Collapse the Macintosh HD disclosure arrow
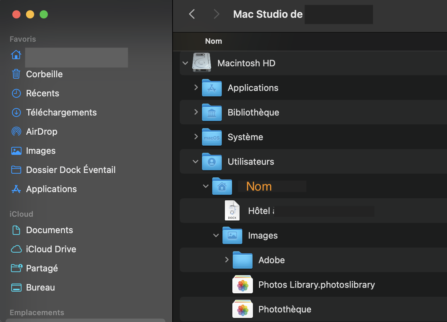Viewport: 447px width, 322px height. (x=186, y=63)
